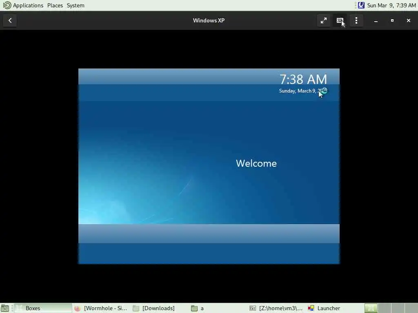Switch to the Wormhole taskbar window
The width and height of the screenshot is (418, 313).
pyautogui.click(x=101, y=308)
